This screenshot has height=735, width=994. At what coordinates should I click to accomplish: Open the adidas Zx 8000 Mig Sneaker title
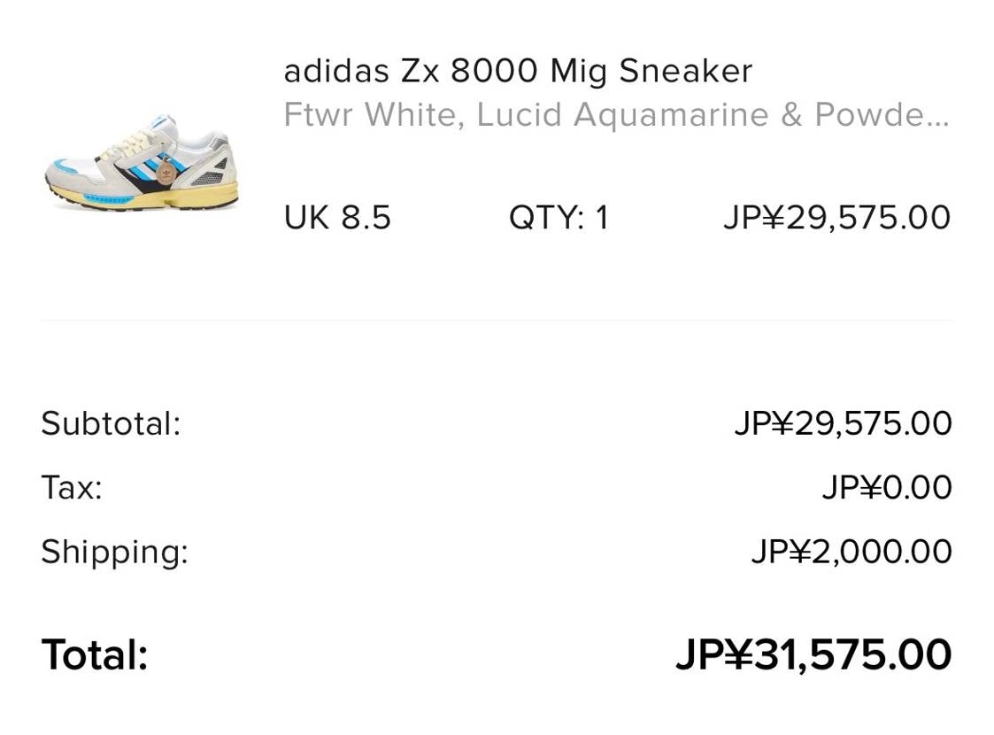517,71
